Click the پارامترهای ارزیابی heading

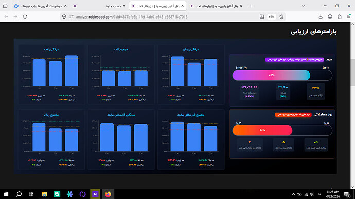313,32
